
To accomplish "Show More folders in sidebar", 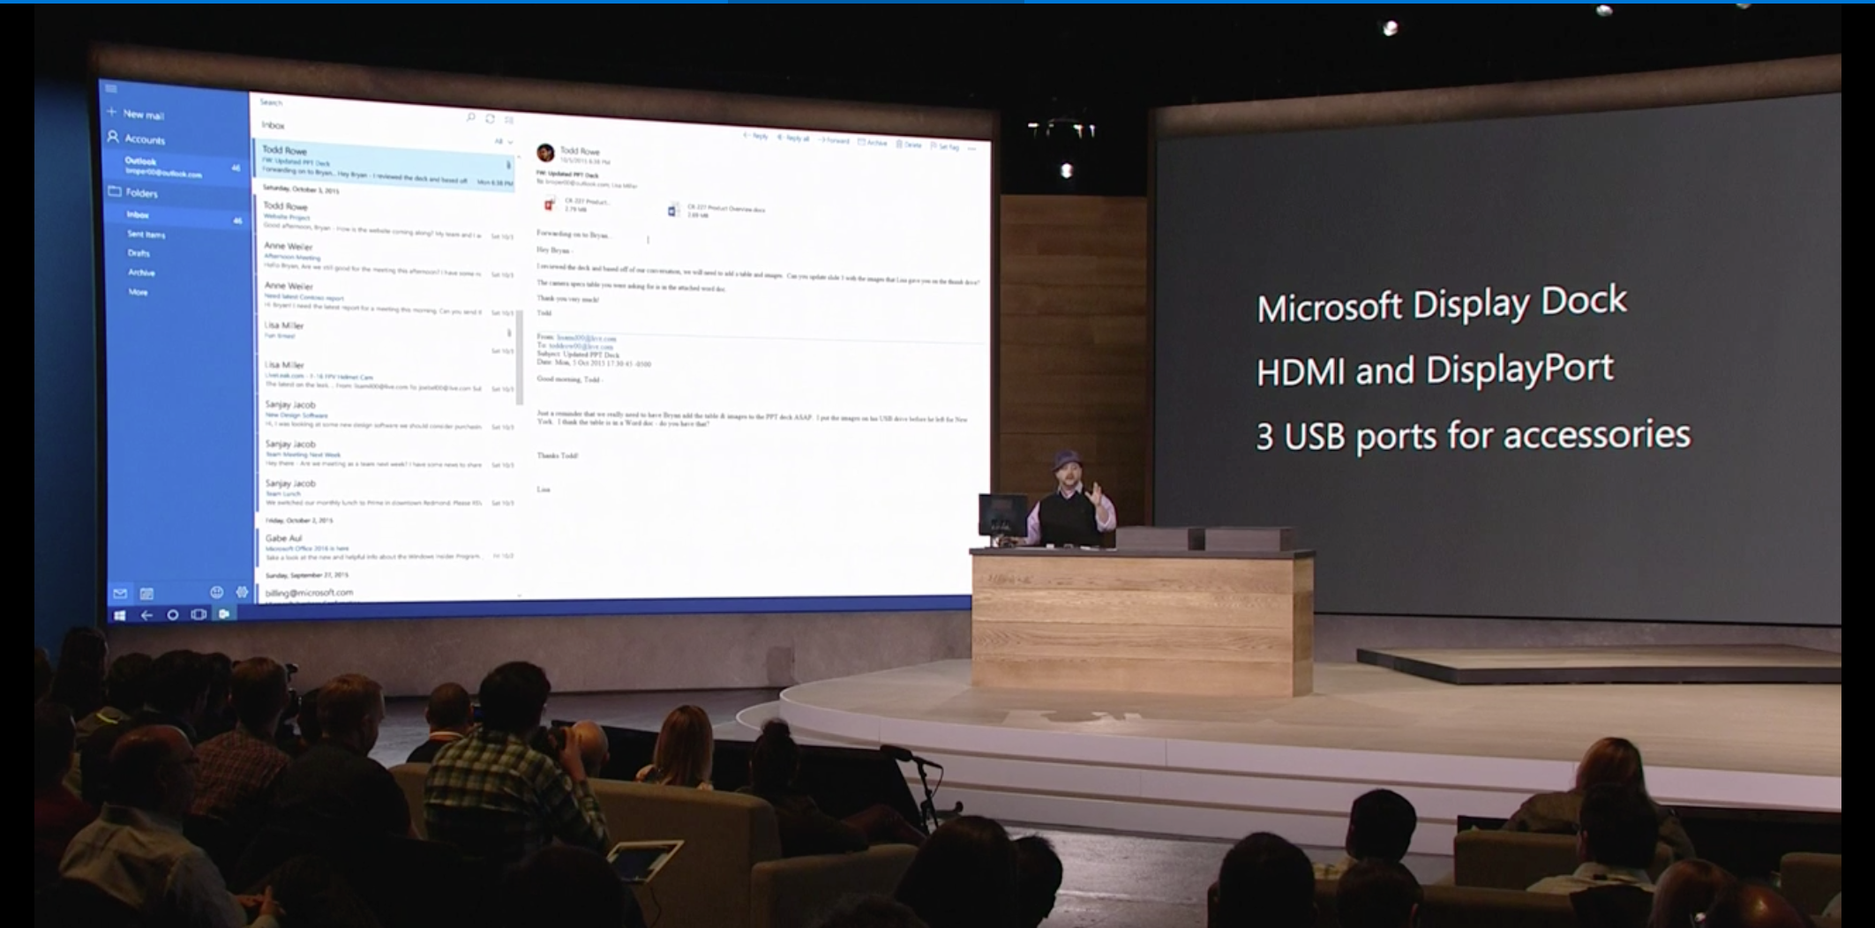I will (x=138, y=292).
